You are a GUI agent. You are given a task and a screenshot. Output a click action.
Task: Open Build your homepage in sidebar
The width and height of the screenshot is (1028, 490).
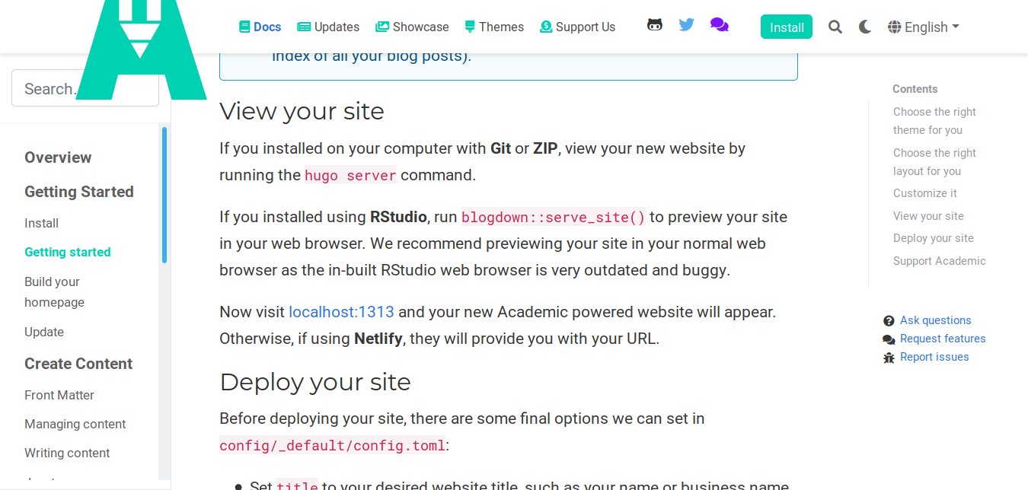54,291
